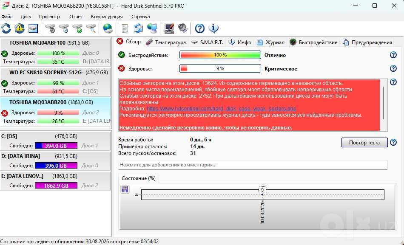The width and height of the screenshot is (404, 245).
Task: Click the hard disk icon with clock
Action: pos(64,28)
